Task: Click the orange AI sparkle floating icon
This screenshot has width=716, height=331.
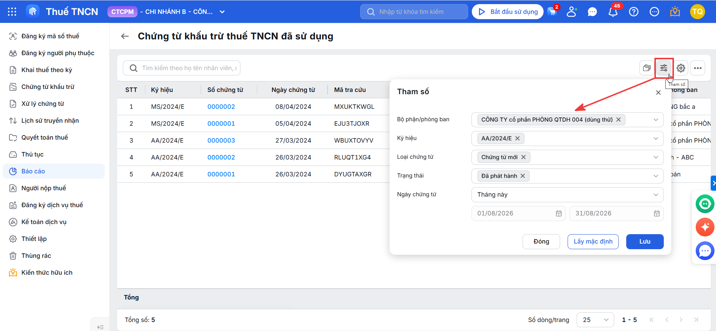Action: tap(705, 227)
